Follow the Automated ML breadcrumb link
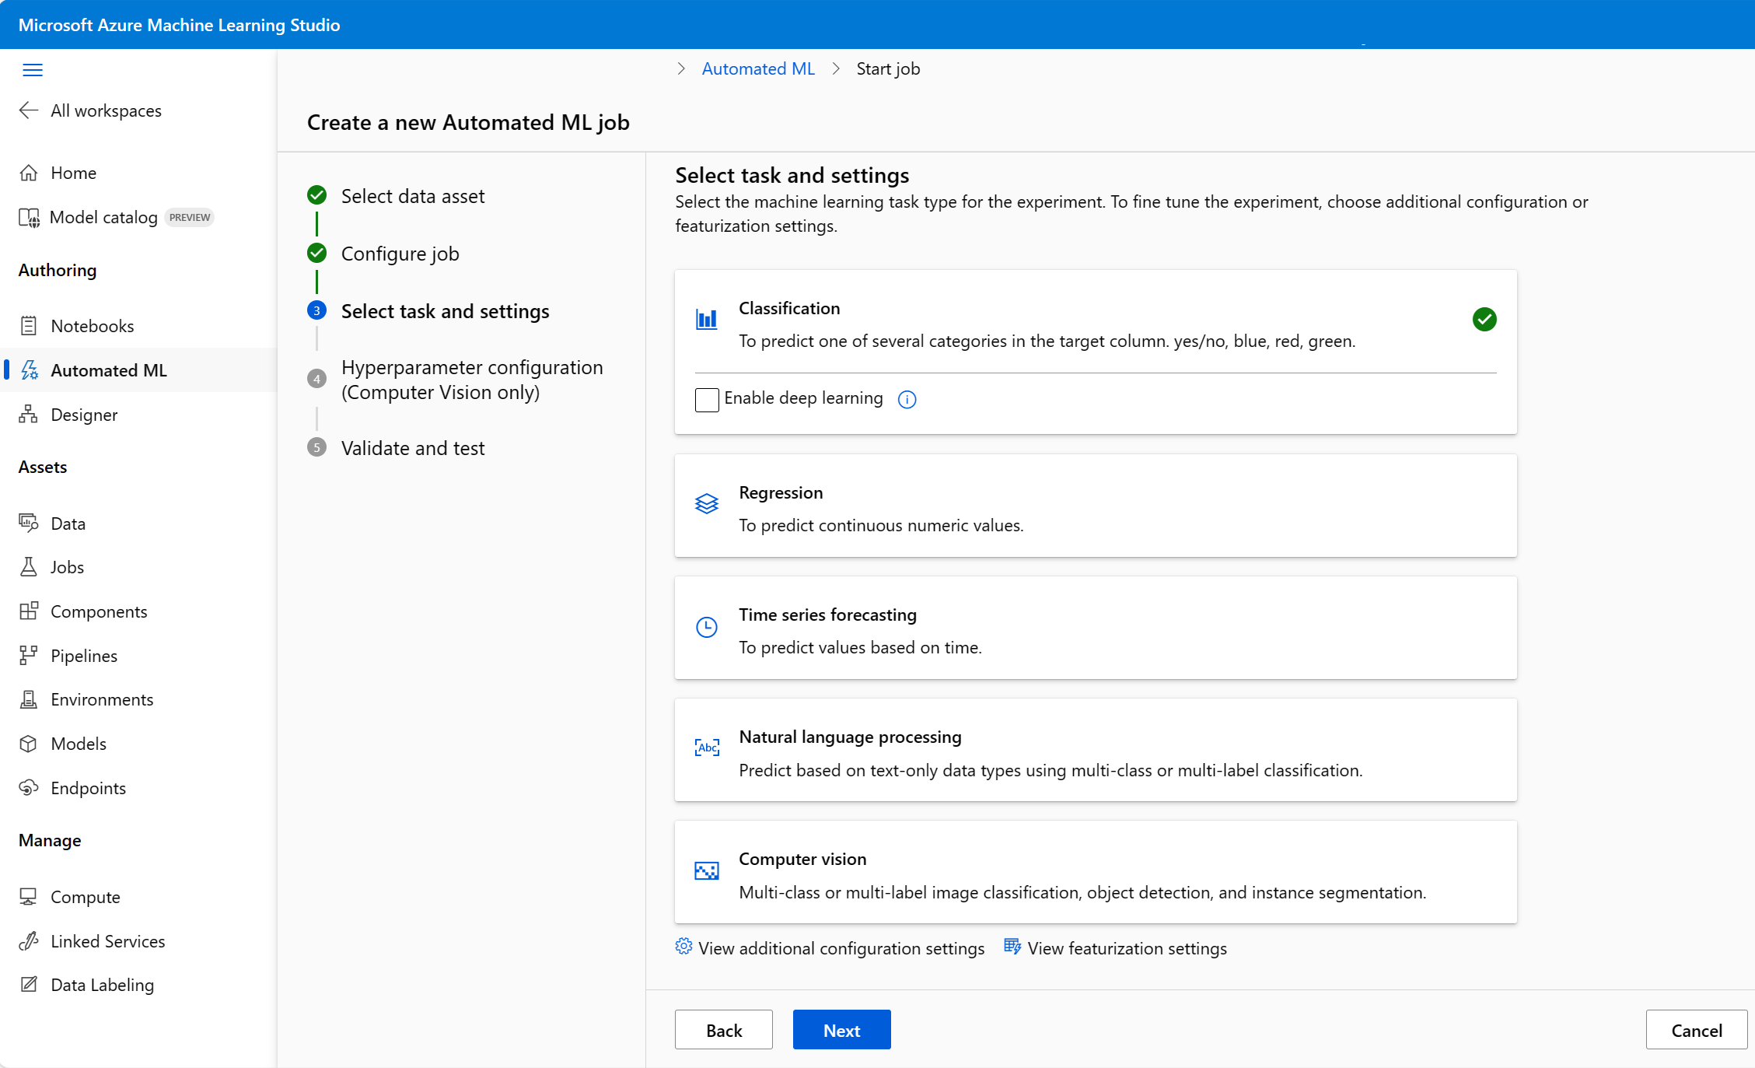 point(758,68)
